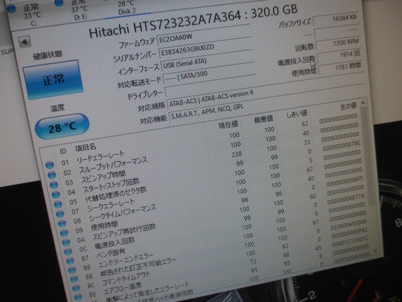Click the attribute list scroll up arrow

click(363, 103)
